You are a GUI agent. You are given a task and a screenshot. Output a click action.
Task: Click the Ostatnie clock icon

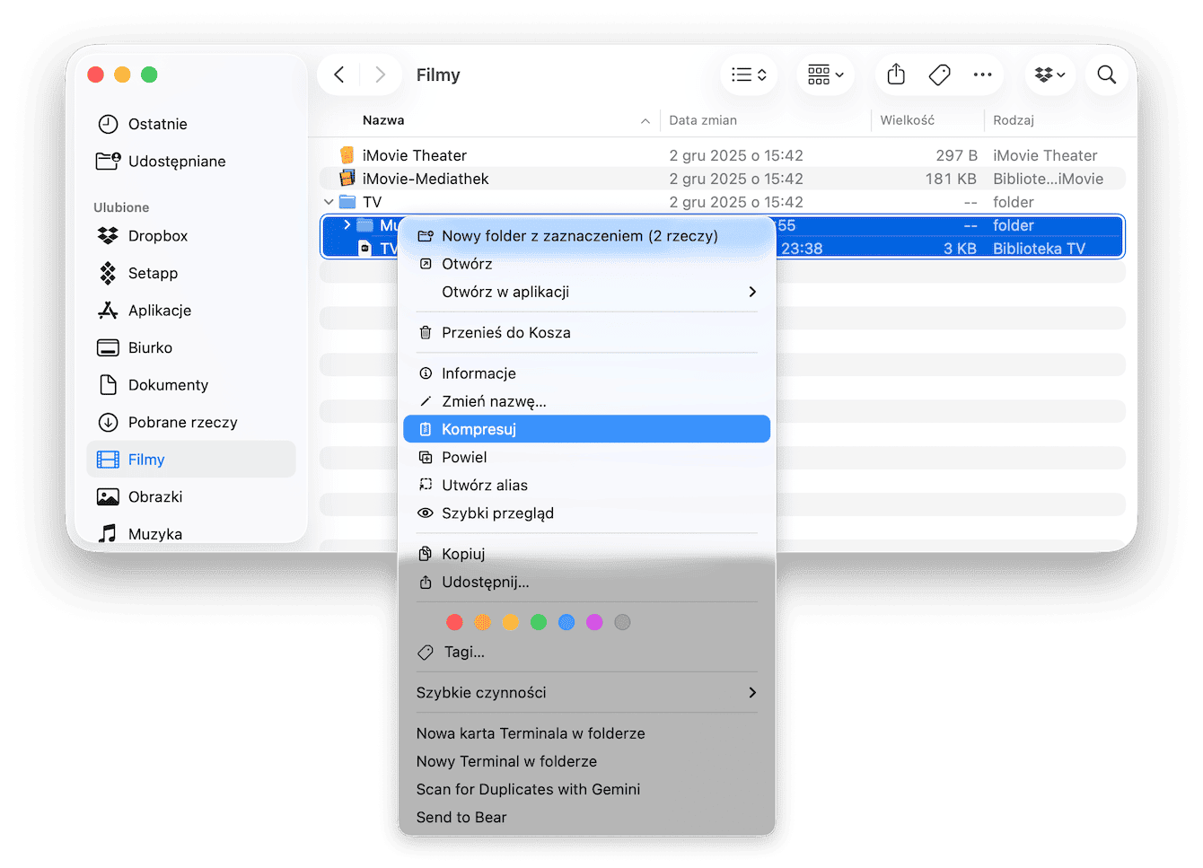click(x=108, y=124)
